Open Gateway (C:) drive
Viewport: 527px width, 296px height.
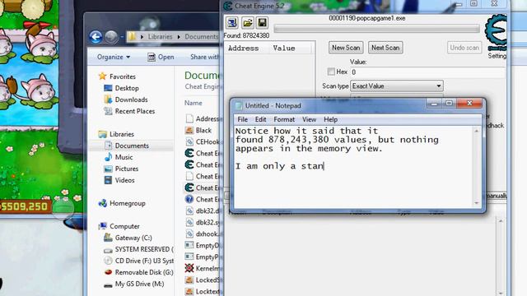[x=133, y=238]
